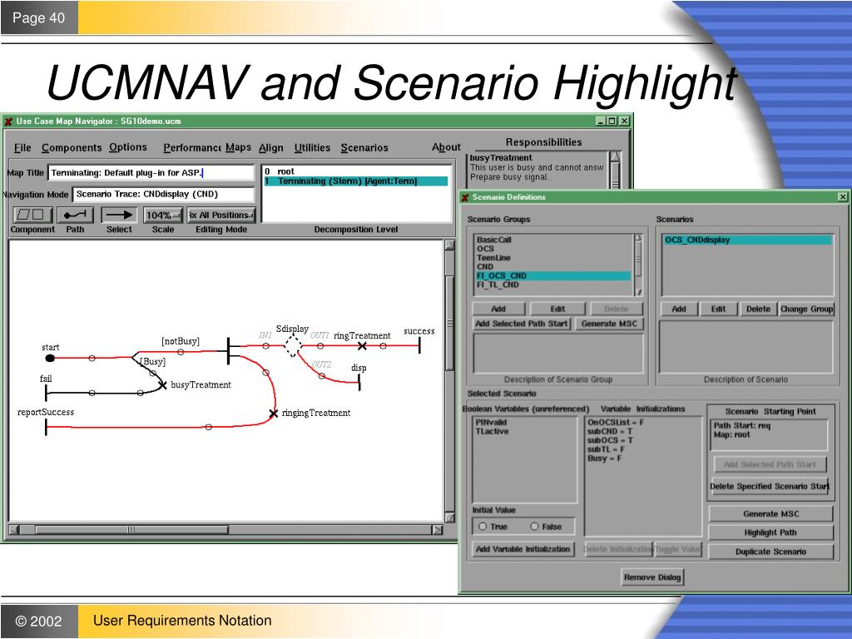Viewport: 852px width, 639px height.
Task: Click the Map Title input field
Action: coord(151,173)
